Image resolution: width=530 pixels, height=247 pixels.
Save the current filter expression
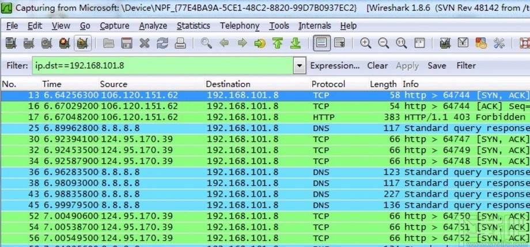pyautogui.click(x=437, y=66)
